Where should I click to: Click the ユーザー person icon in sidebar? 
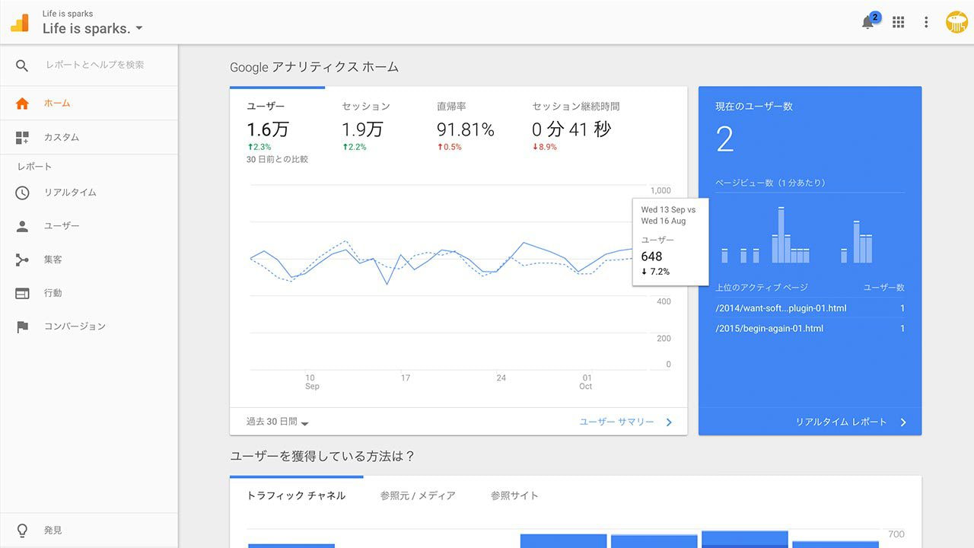pyautogui.click(x=22, y=226)
